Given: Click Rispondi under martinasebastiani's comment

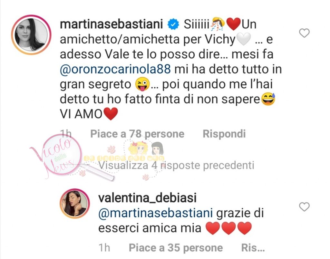Looking at the screenshot, I should [x=224, y=134].
